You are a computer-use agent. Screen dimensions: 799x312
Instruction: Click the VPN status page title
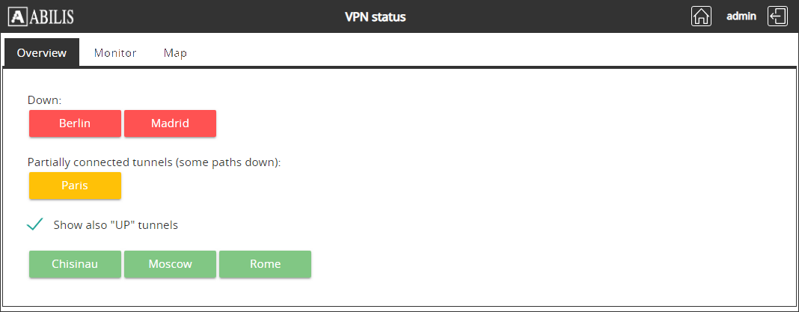[x=375, y=16]
